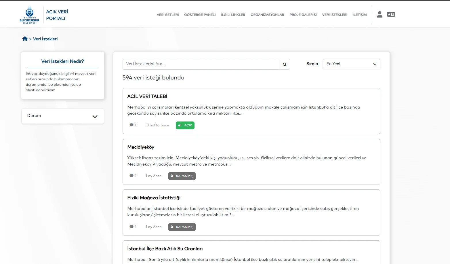Click the home icon in breadcrumb
This screenshot has width=450, height=264.
25,39
